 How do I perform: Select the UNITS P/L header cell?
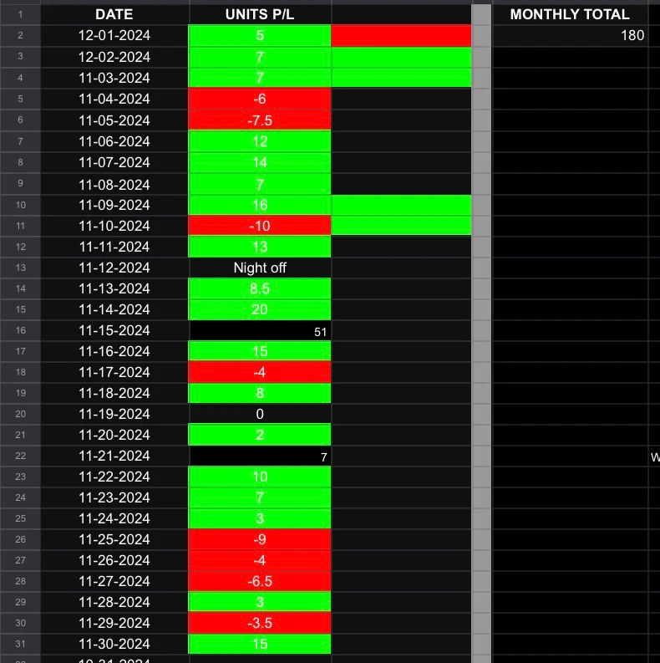tap(260, 14)
